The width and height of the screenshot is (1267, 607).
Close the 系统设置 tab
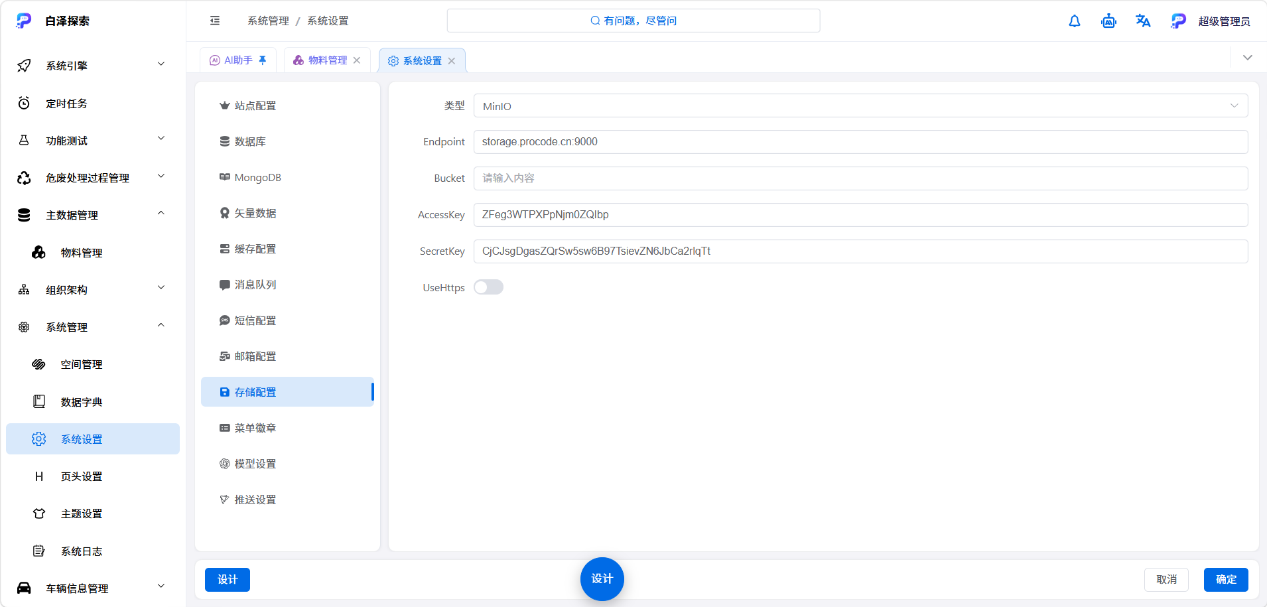452,61
